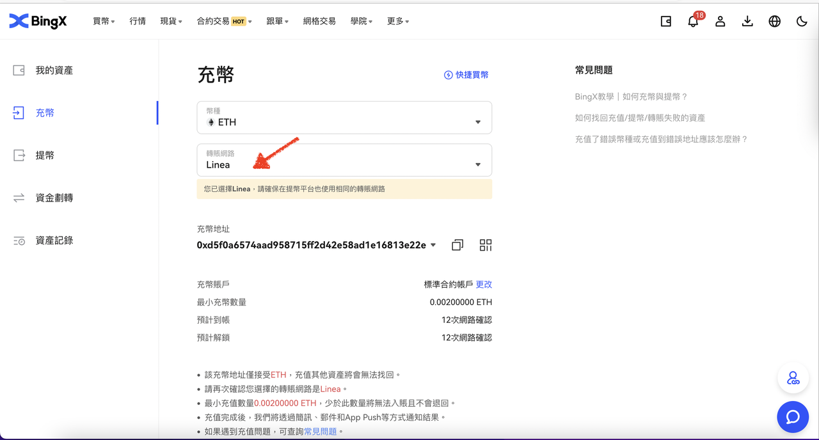The image size is (819, 440).
Task: Select 我的資產 in sidebar
Action: (54, 70)
